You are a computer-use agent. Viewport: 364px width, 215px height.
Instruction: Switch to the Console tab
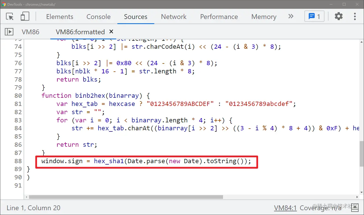point(99,17)
